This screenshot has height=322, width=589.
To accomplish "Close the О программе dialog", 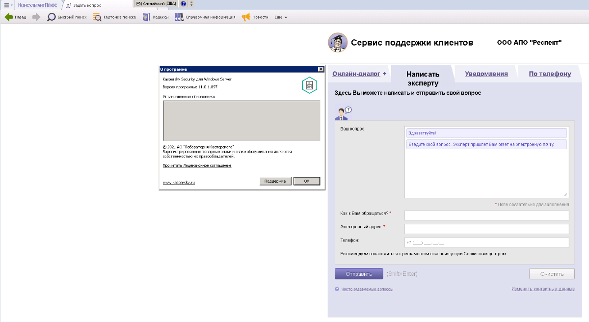I will click(321, 69).
